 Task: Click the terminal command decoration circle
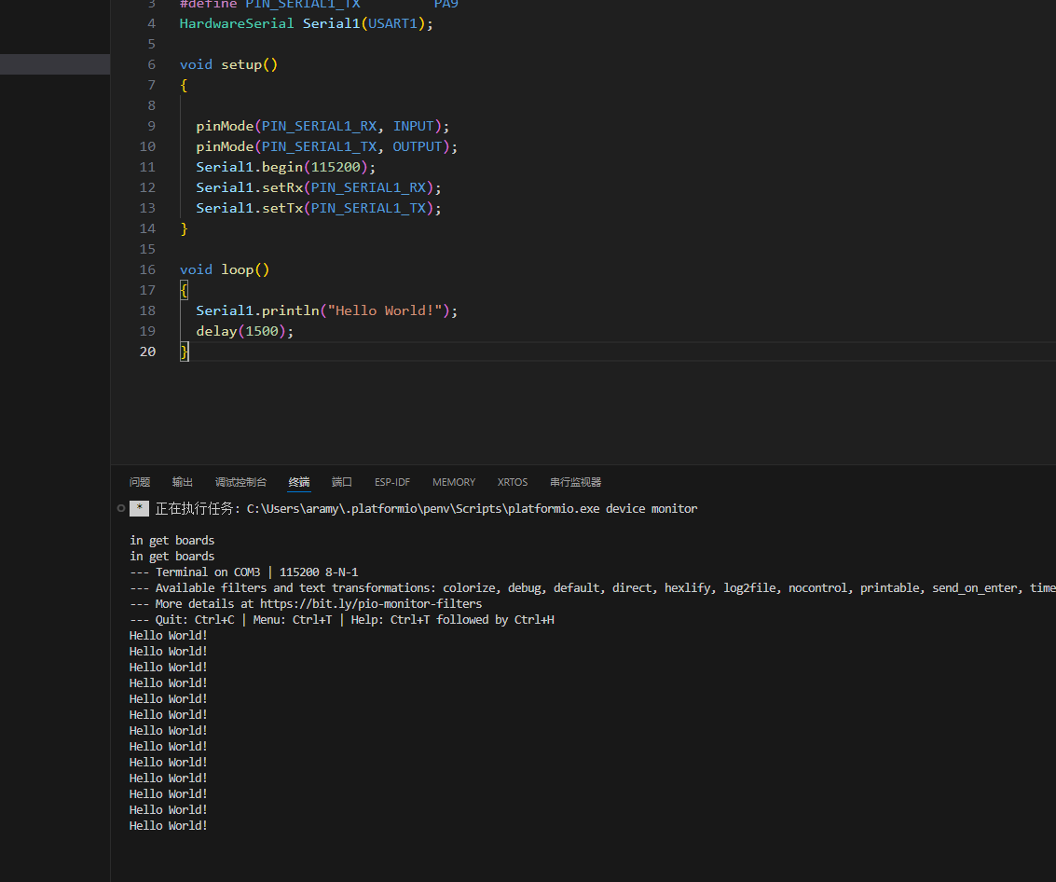(x=121, y=509)
